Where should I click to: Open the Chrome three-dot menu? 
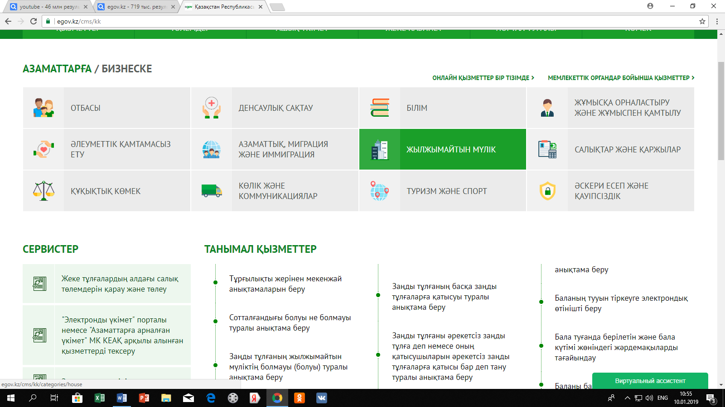tap(717, 21)
